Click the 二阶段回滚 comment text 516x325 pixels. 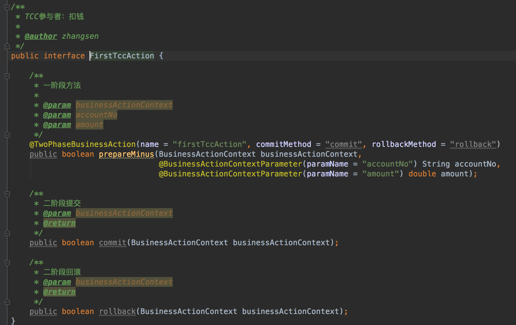click(62, 272)
